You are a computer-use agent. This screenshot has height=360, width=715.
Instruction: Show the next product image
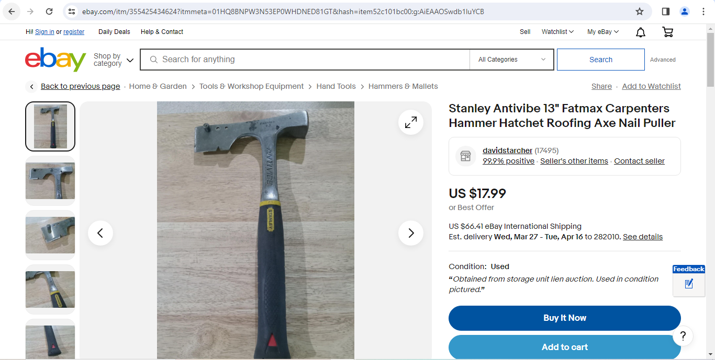(x=411, y=233)
